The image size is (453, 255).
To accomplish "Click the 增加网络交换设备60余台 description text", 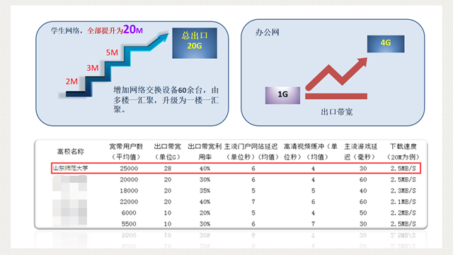I will coord(166,100).
